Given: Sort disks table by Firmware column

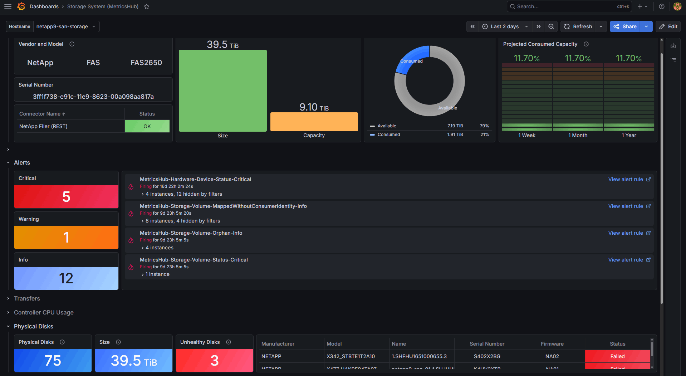Looking at the screenshot, I should click(x=552, y=344).
